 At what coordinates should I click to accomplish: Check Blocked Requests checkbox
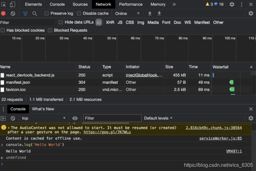click(50, 30)
